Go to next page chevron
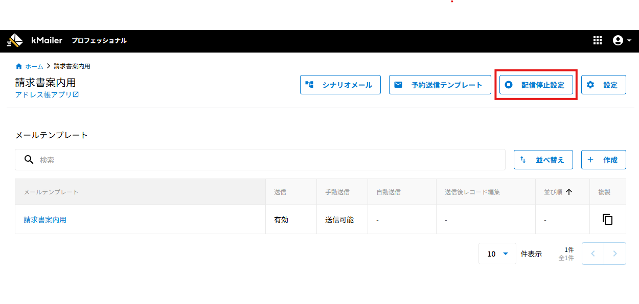 pos(615,254)
